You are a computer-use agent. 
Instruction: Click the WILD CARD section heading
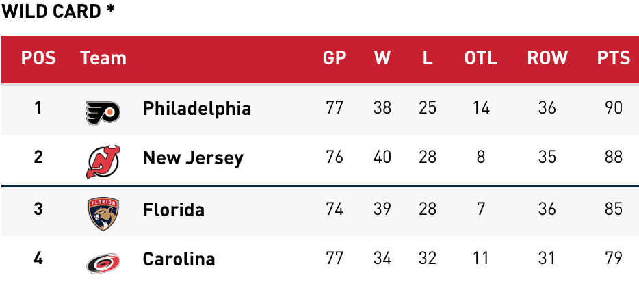(57, 12)
